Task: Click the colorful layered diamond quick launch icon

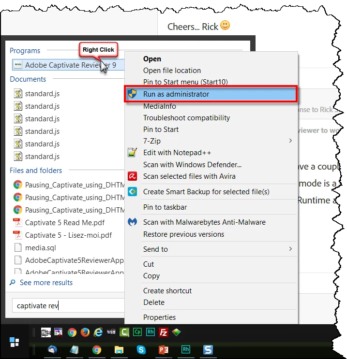Action: coord(176,332)
